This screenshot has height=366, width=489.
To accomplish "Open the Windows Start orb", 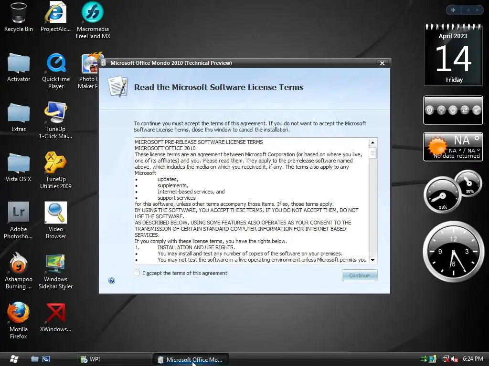I will [x=14, y=359].
